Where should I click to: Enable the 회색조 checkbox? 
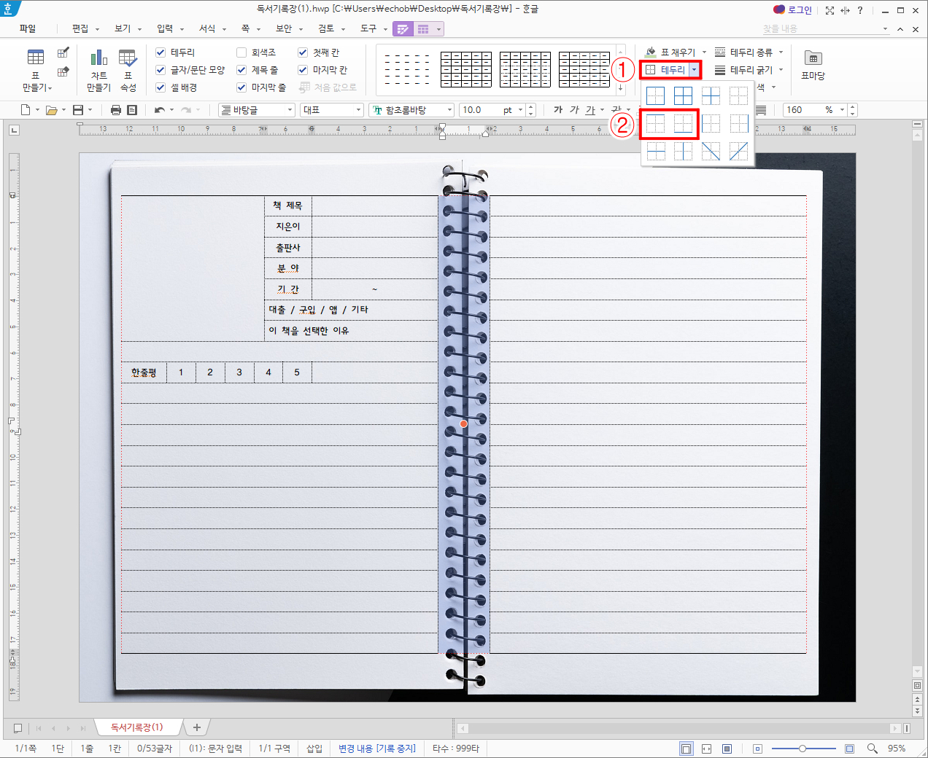click(241, 52)
